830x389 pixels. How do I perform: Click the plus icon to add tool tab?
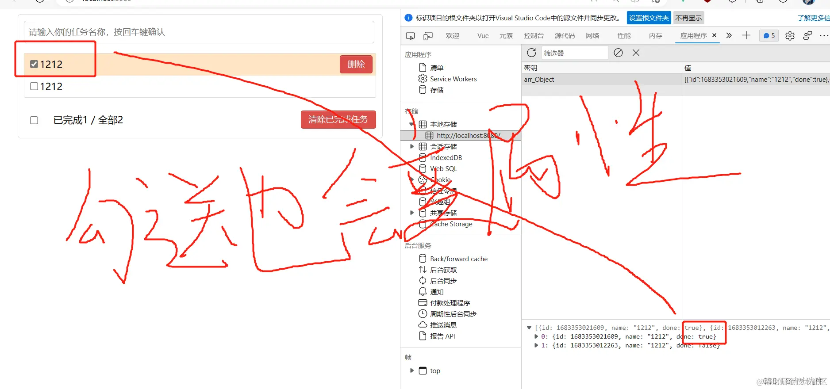pos(746,35)
